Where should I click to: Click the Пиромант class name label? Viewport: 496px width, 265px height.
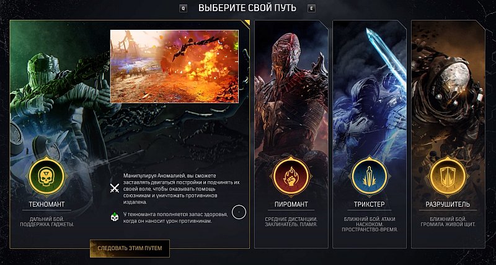(291, 204)
